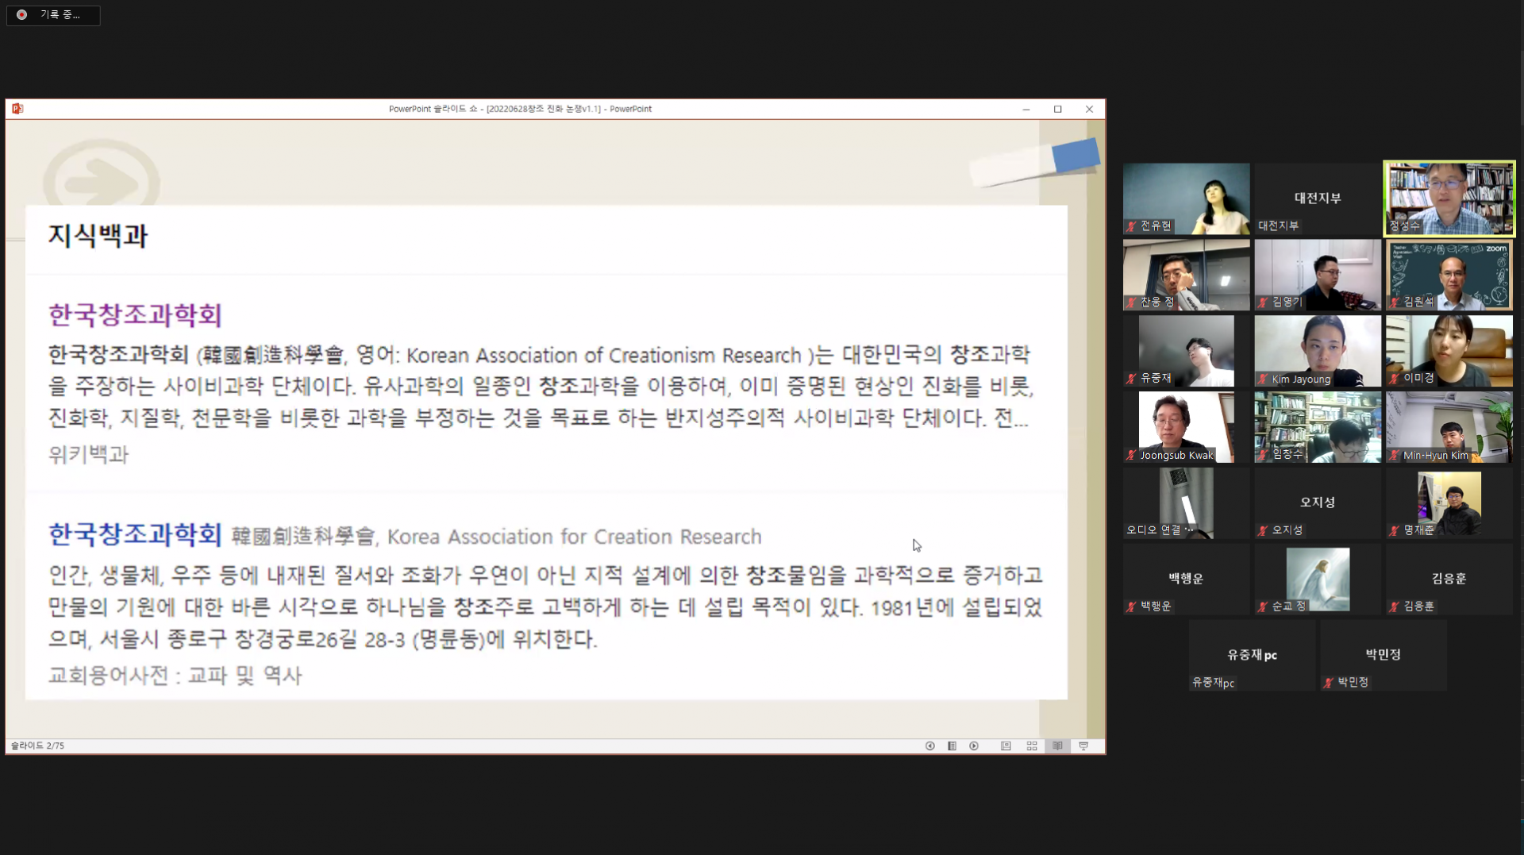Click the 기록 중... recording status label

(x=60, y=14)
